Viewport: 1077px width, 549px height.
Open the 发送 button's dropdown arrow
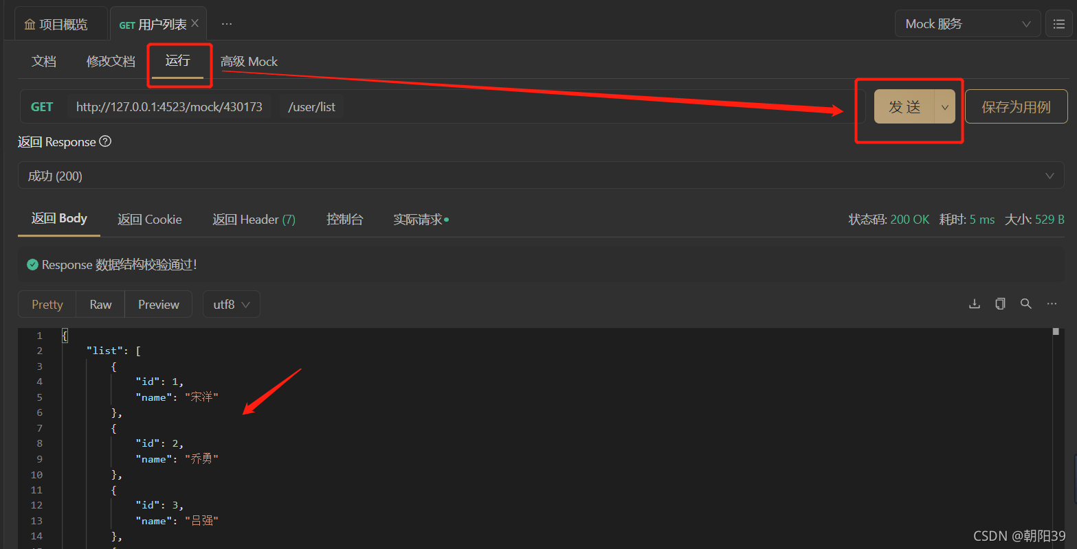(944, 106)
